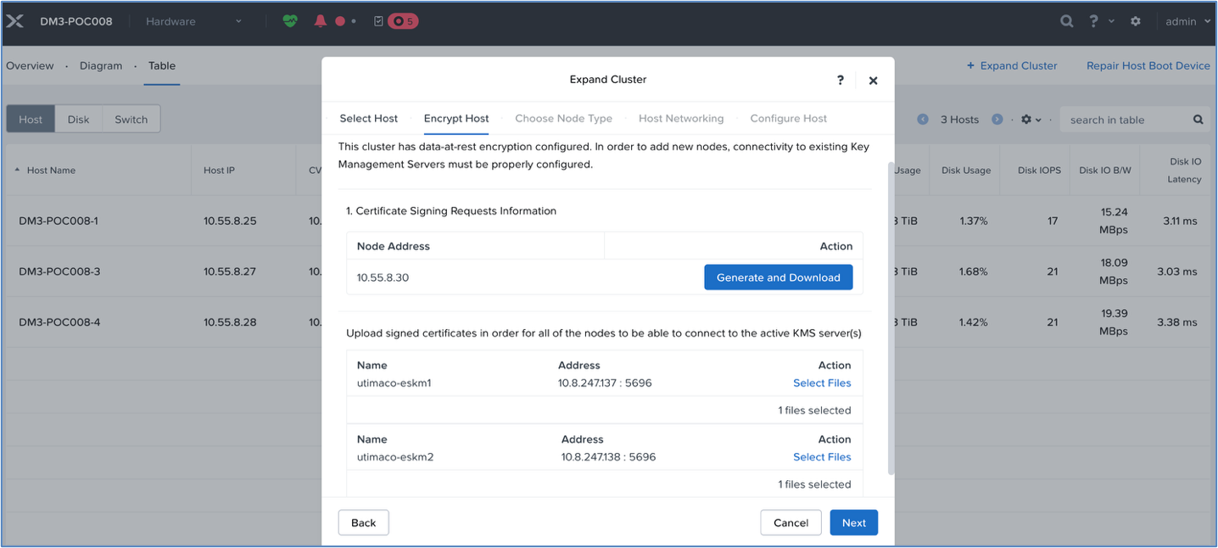This screenshot has height=548, width=1218.
Task: Click the Encrypt Host step tab
Action: [x=456, y=118]
